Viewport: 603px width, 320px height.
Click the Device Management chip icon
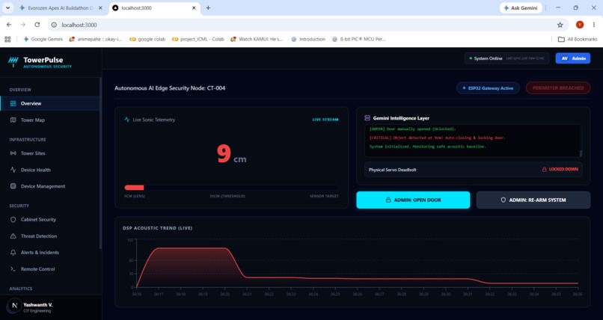(13, 186)
